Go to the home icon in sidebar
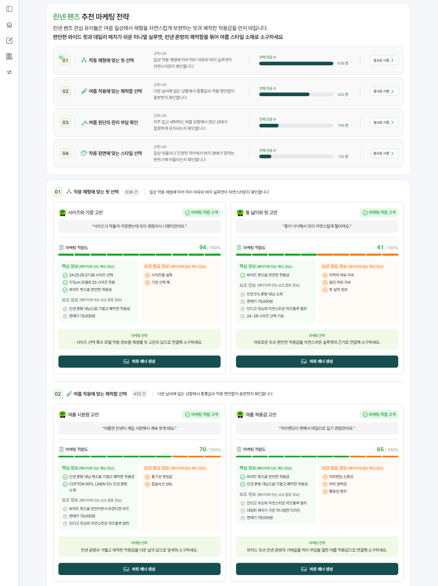The height and width of the screenshot is (586, 438). click(9, 25)
